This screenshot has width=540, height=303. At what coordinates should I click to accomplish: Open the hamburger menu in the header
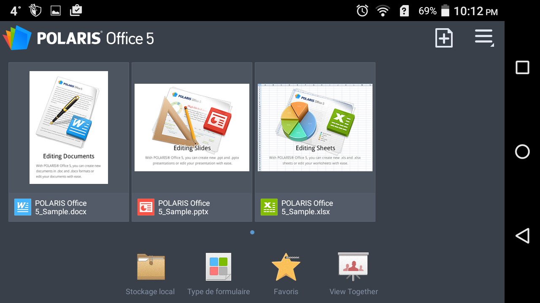[484, 37]
